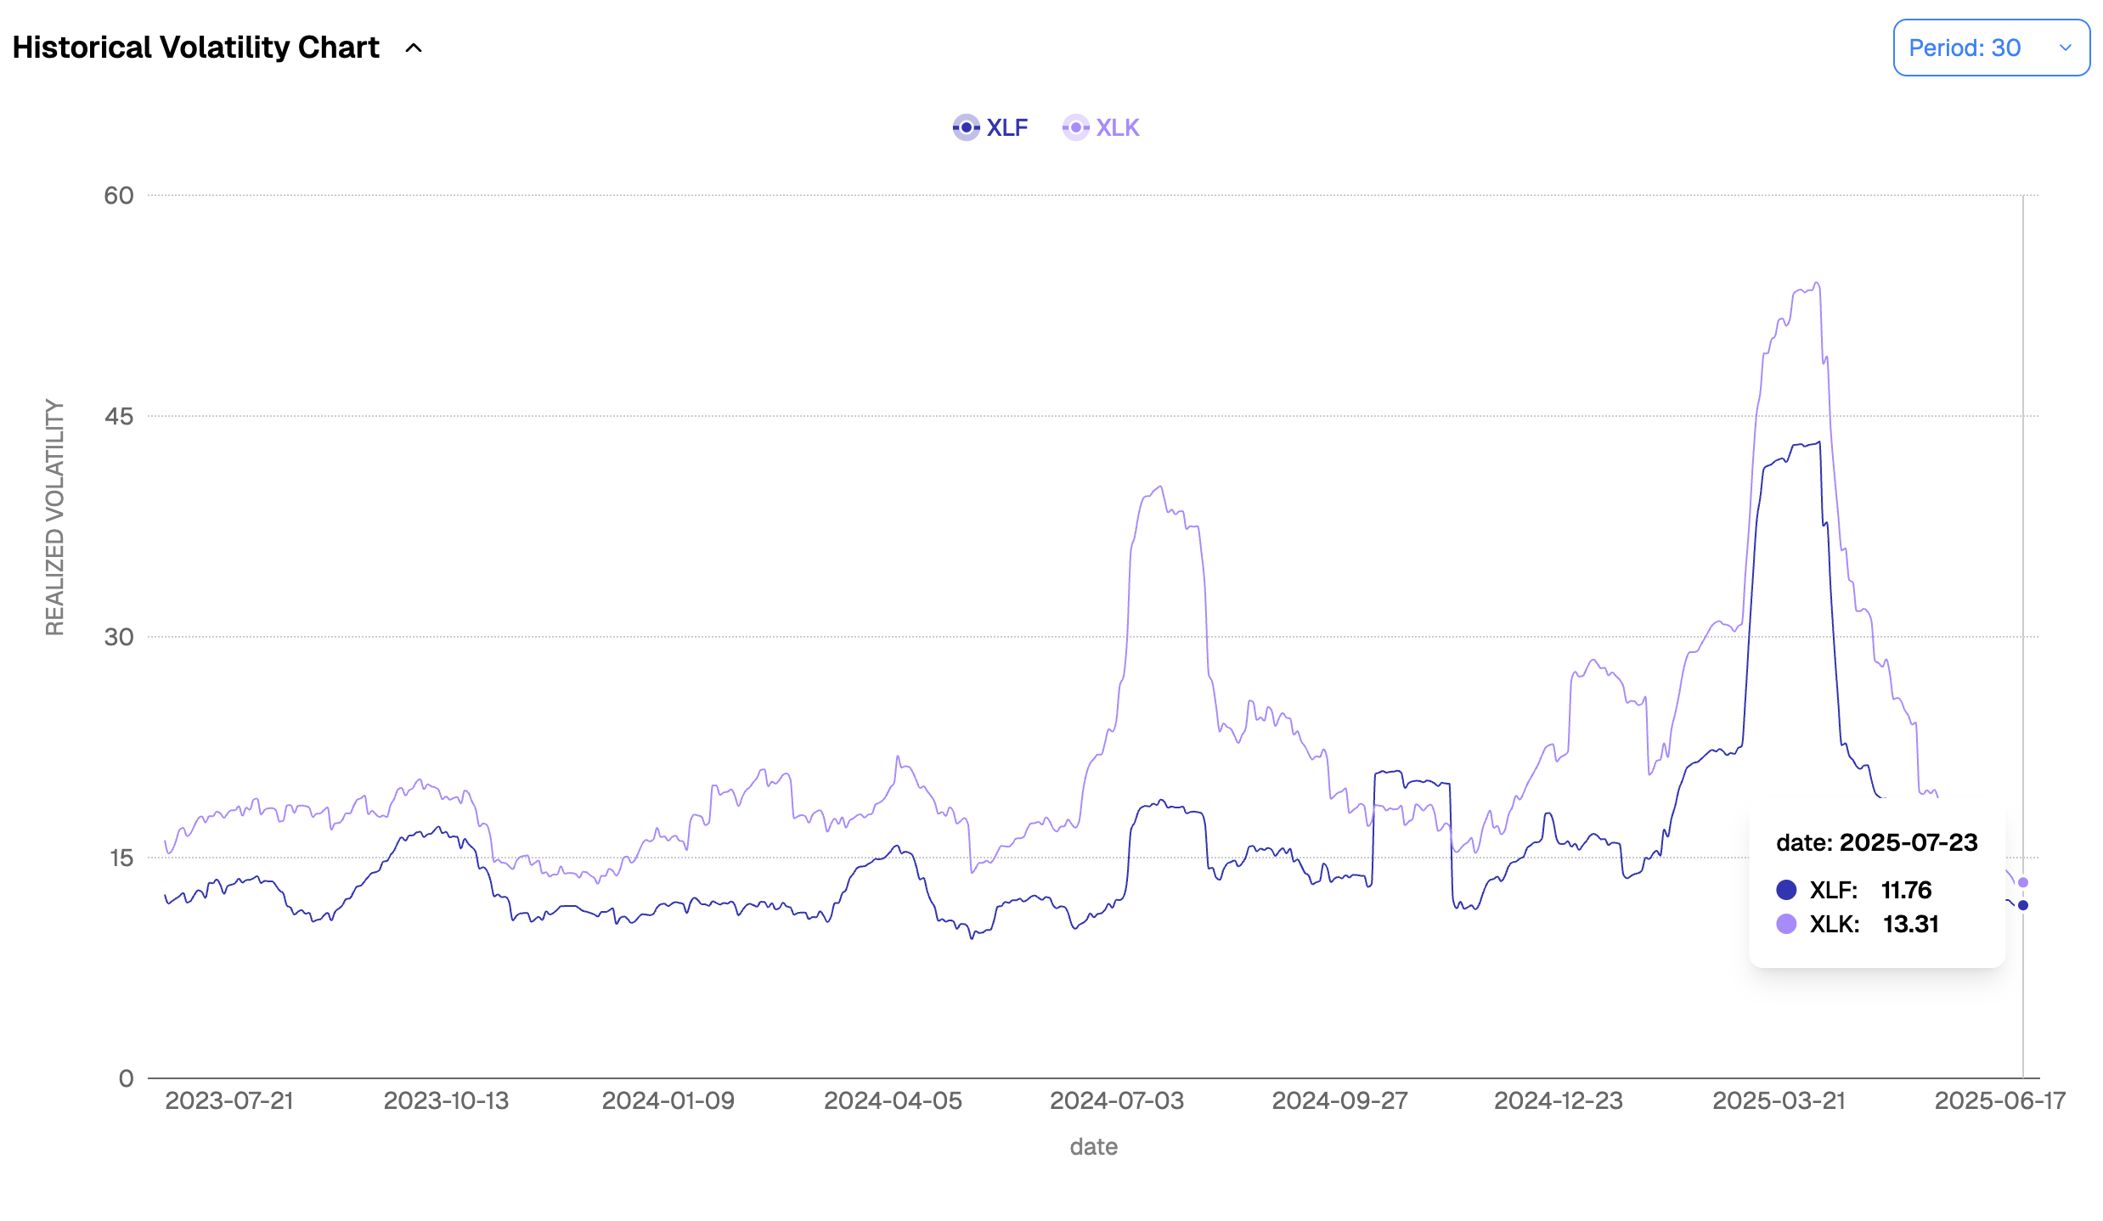Select the 2024-07-03 x-axis date label
This screenshot has width=2103, height=1221.
(1116, 1100)
